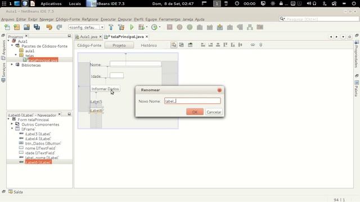This screenshot has height=202, width=360.
Task: Close the telaPrincipal.java tab
Action: coord(147,36)
